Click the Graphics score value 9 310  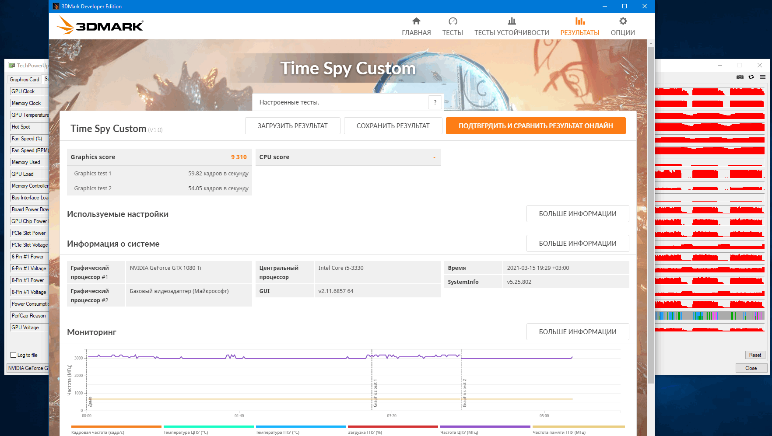coord(239,157)
